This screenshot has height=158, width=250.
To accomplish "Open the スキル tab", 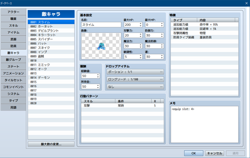I will tap(13, 25).
